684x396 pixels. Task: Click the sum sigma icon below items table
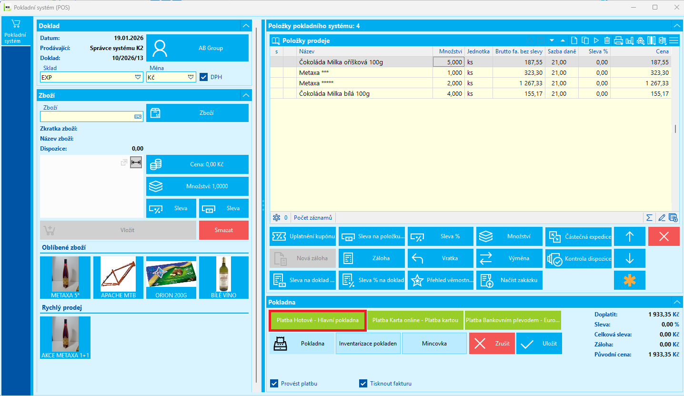click(649, 218)
